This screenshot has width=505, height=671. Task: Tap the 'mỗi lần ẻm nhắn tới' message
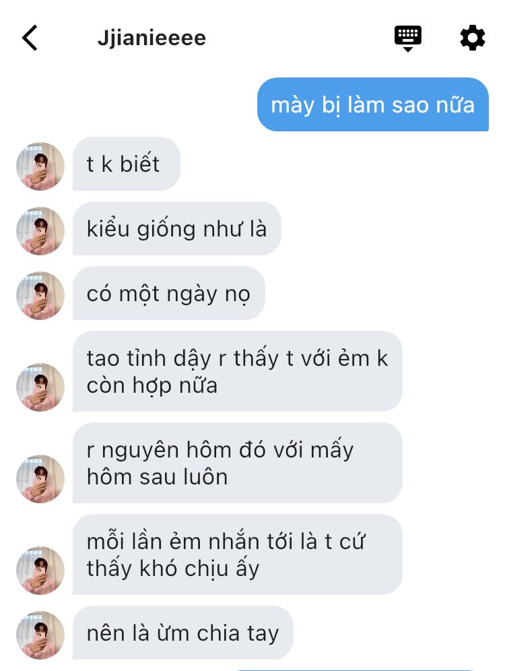237,554
